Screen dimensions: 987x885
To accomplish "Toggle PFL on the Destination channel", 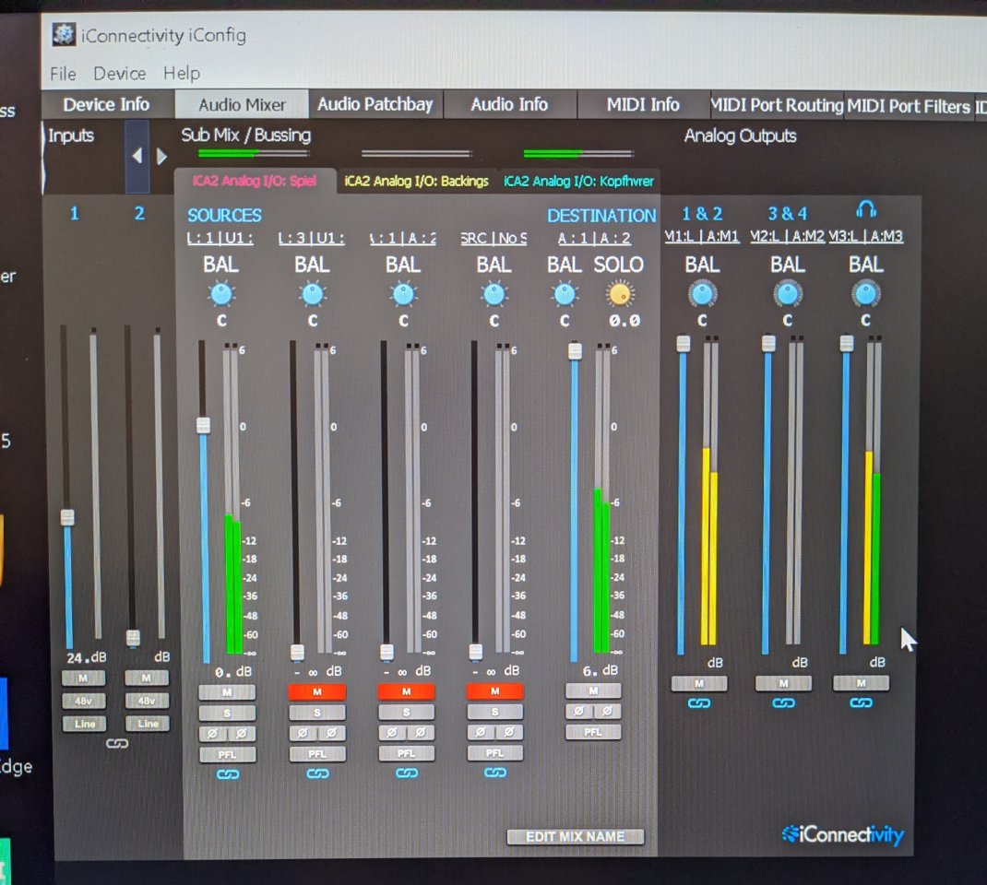I will point(593,732).
